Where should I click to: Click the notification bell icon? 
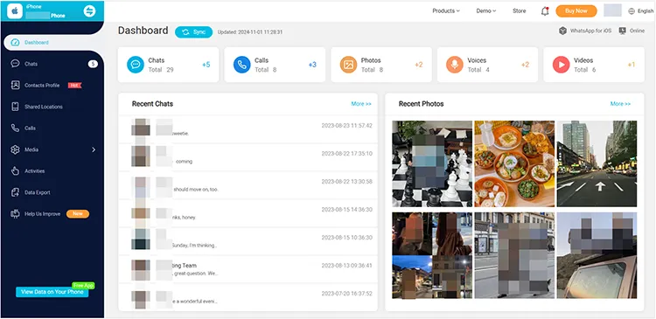point(545,11)
